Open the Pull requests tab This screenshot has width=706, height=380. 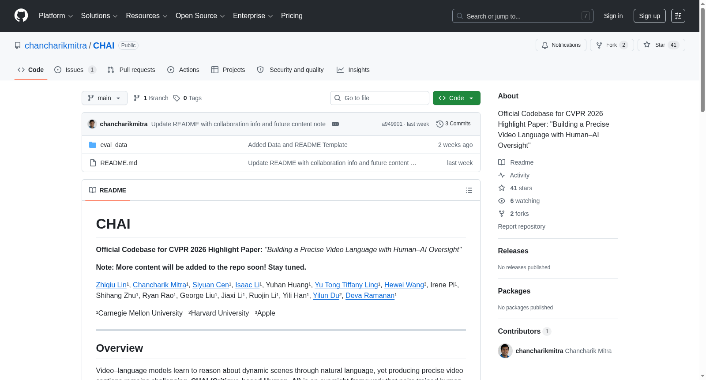coord(131,70)
